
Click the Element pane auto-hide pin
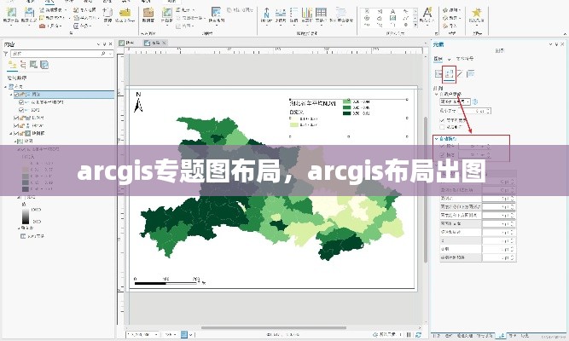557,44
